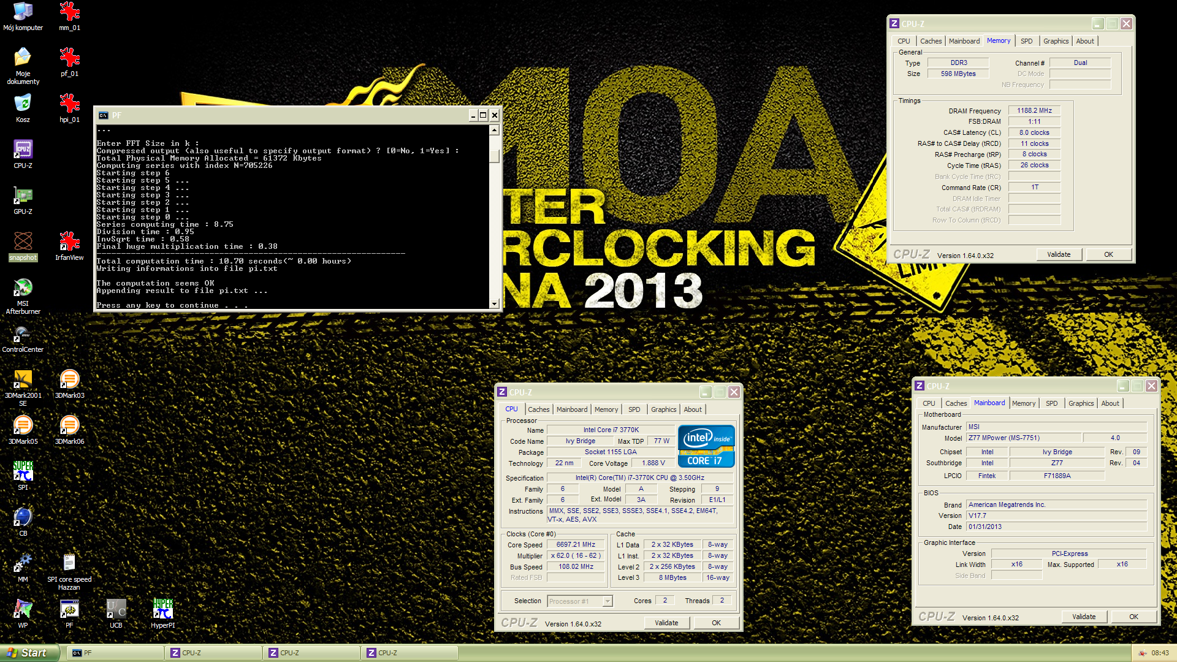Open CB desktop icon
The width and height of the screenshot is (1177, 662).
click(x=23, y=522)
